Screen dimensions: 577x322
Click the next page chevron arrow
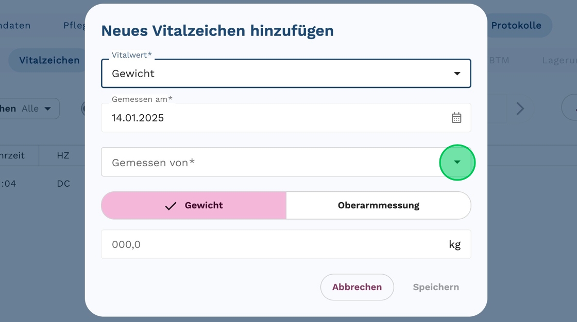click(520, 109)
